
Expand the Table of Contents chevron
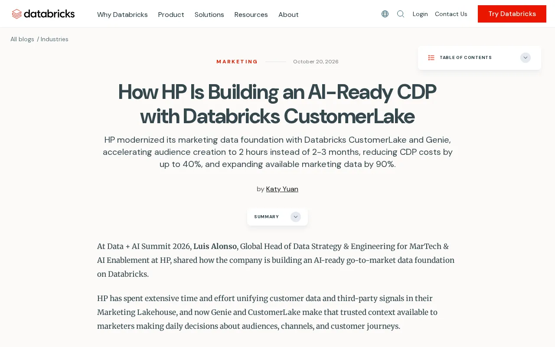(526, 58)
